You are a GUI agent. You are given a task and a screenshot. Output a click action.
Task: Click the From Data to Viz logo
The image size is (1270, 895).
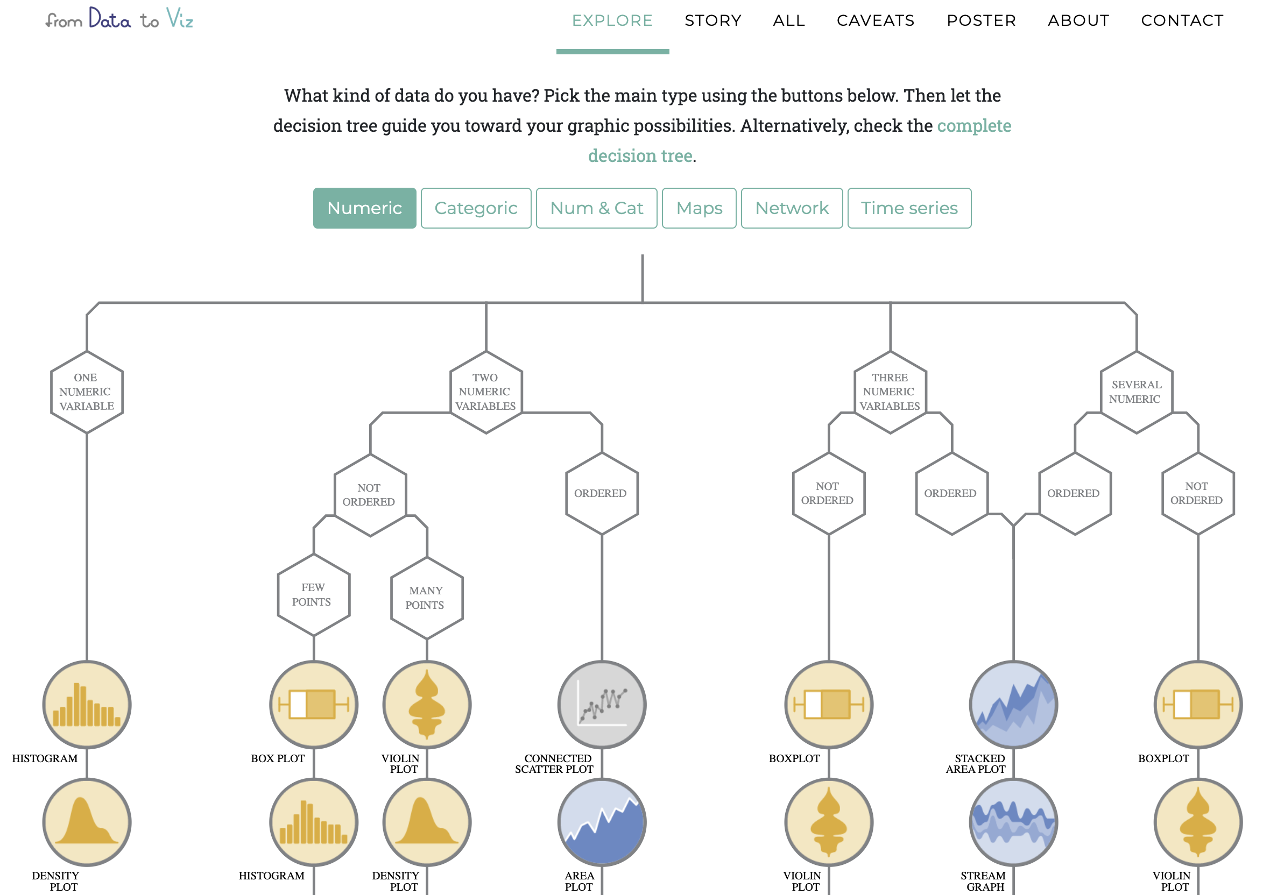(x=119, y=20)
